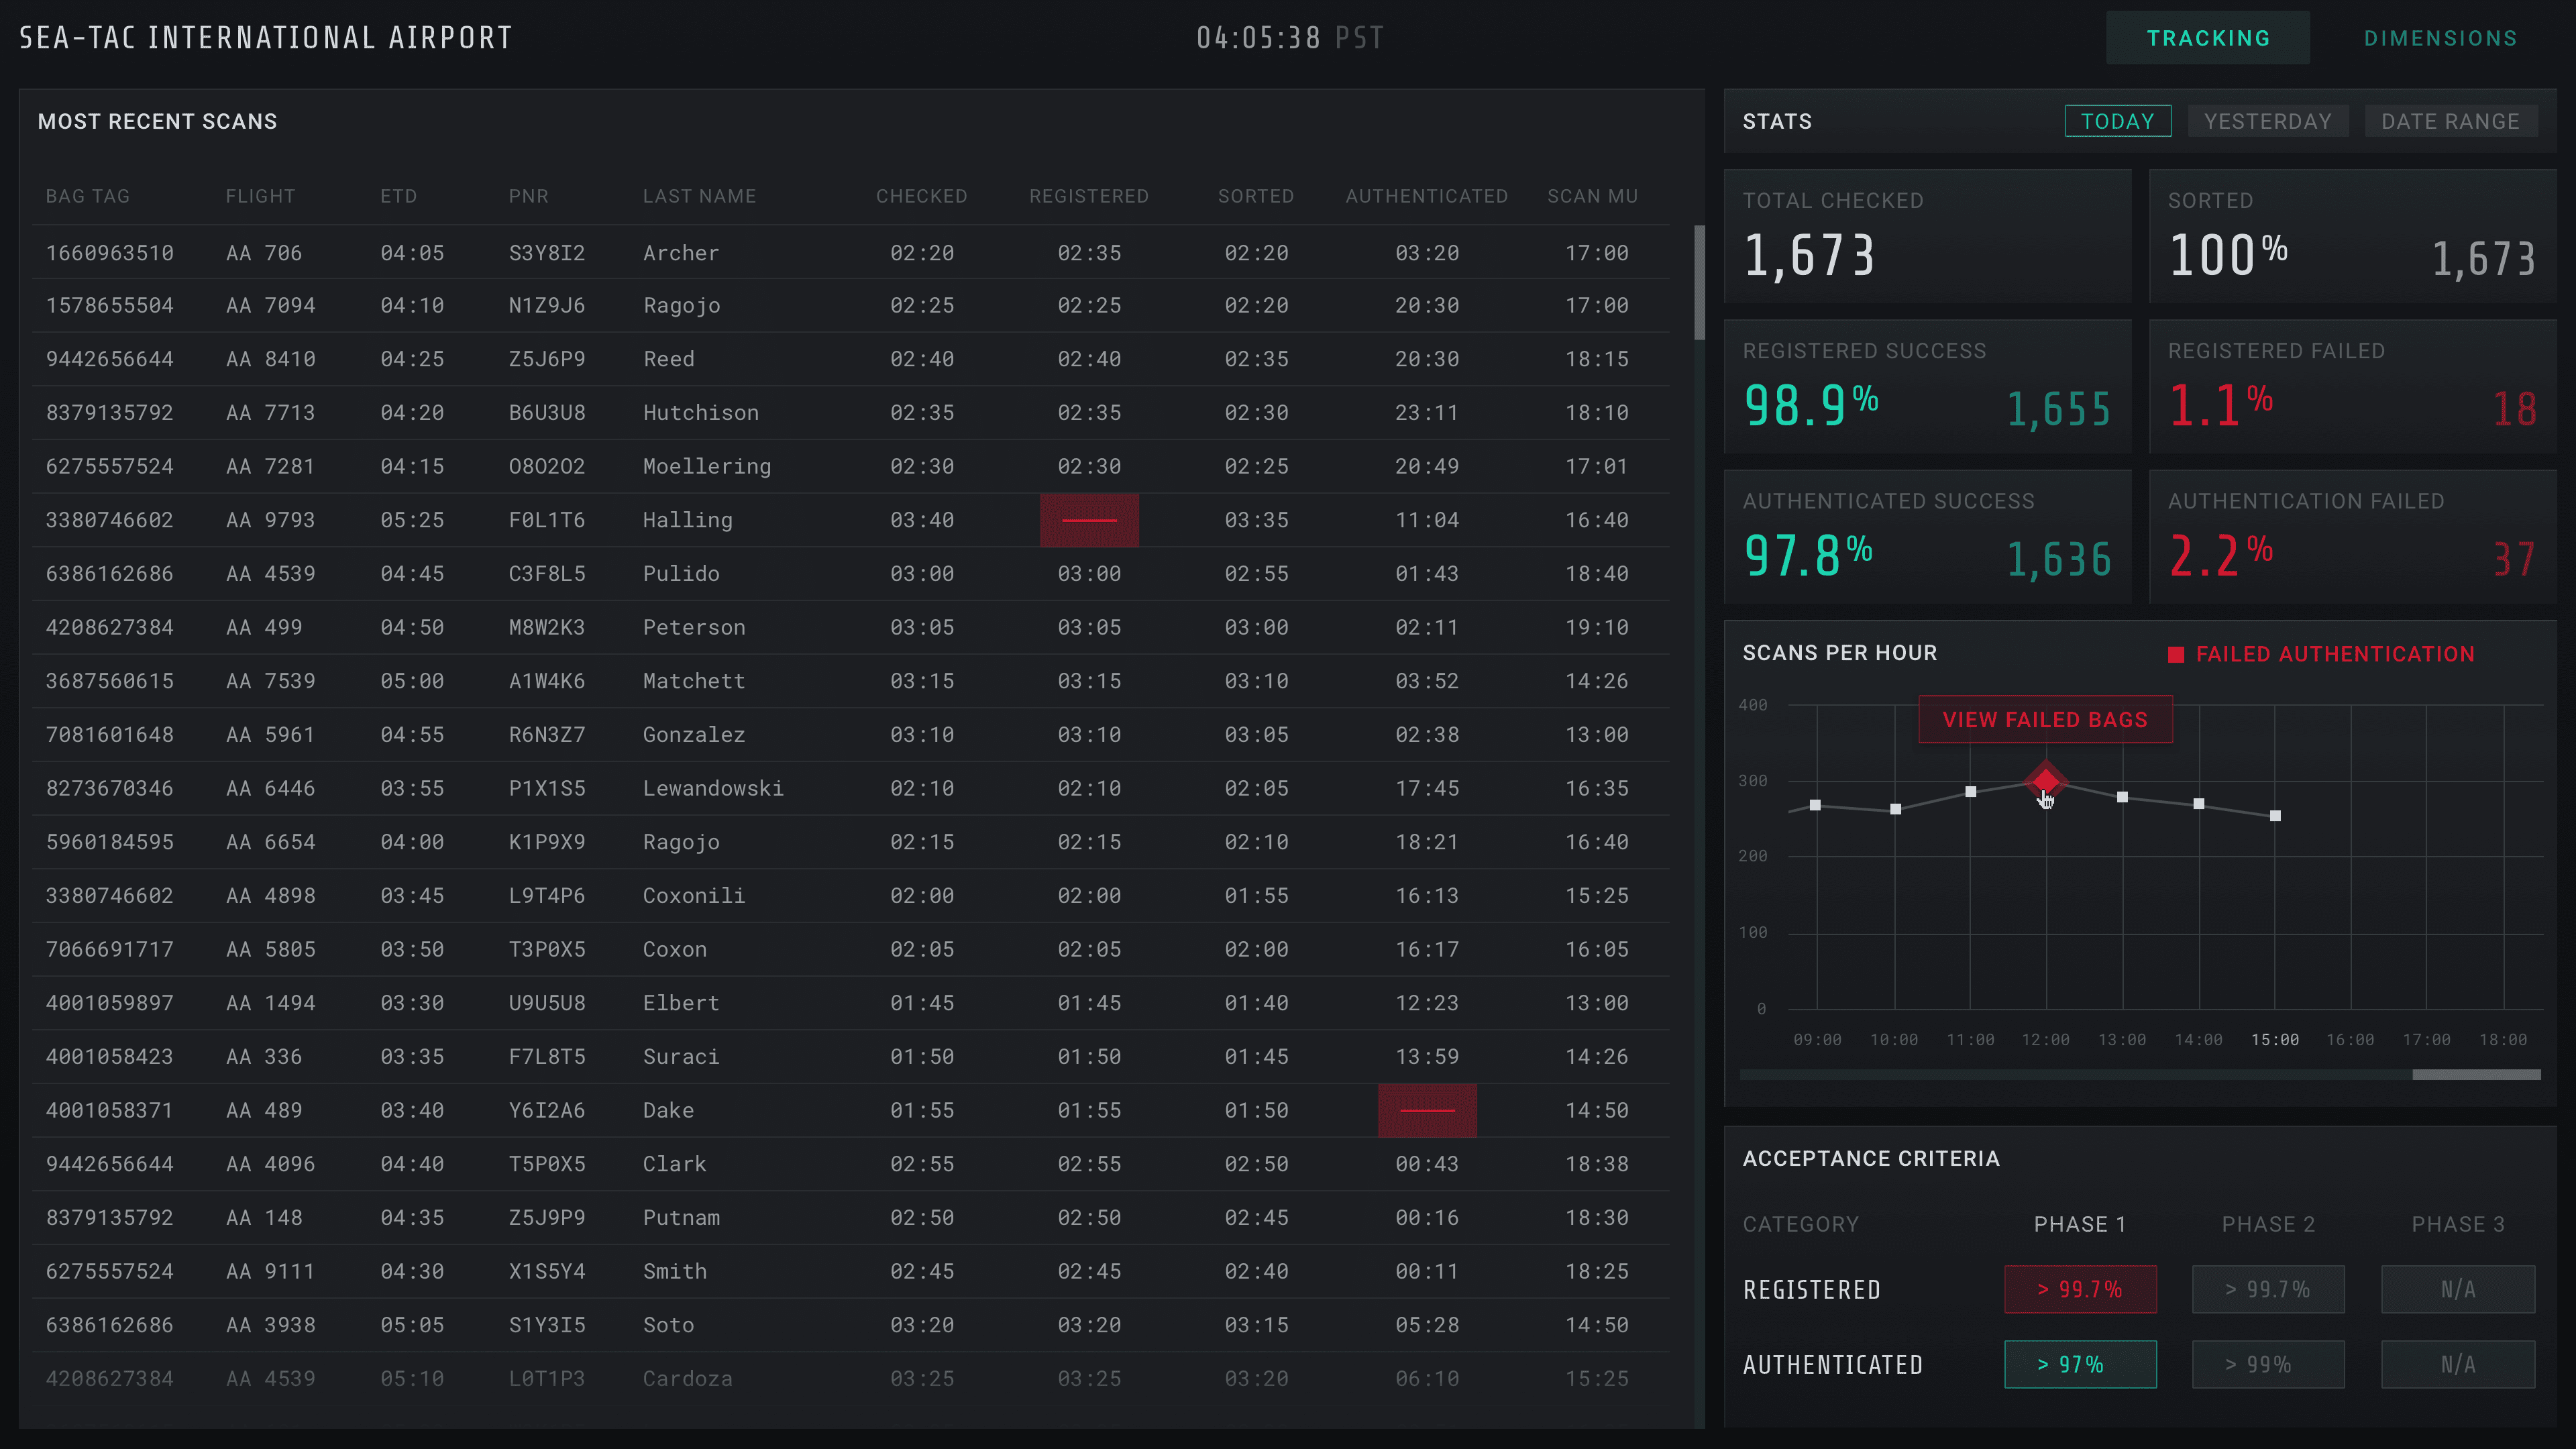
Task: Click the red highlighted diamond chart marker
Action: point(2046,780)
